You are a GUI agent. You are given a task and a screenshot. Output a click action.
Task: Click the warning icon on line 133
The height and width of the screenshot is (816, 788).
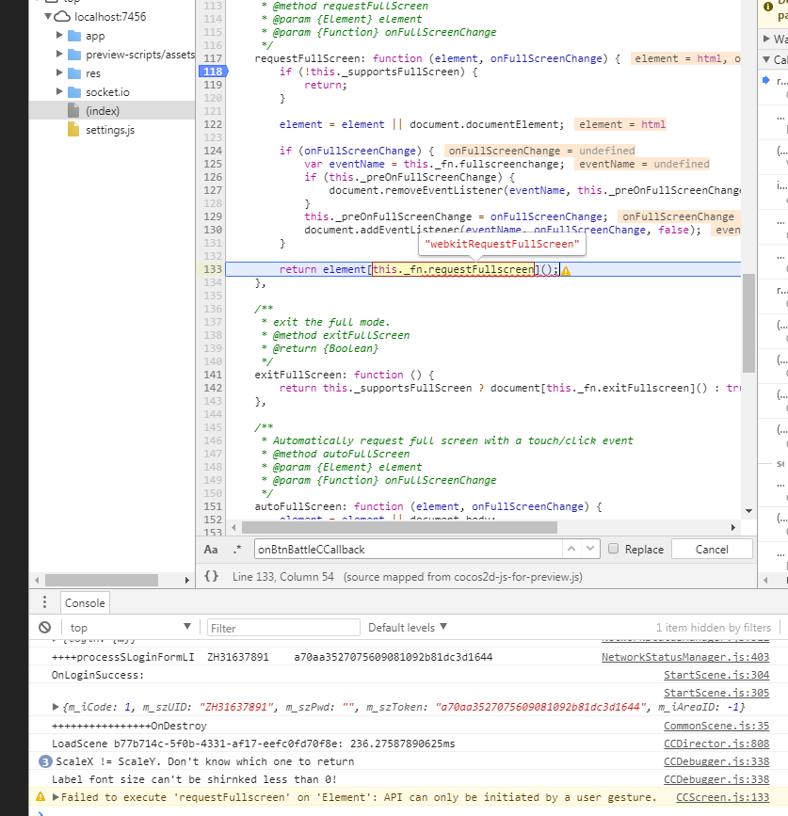coord(566,270)
